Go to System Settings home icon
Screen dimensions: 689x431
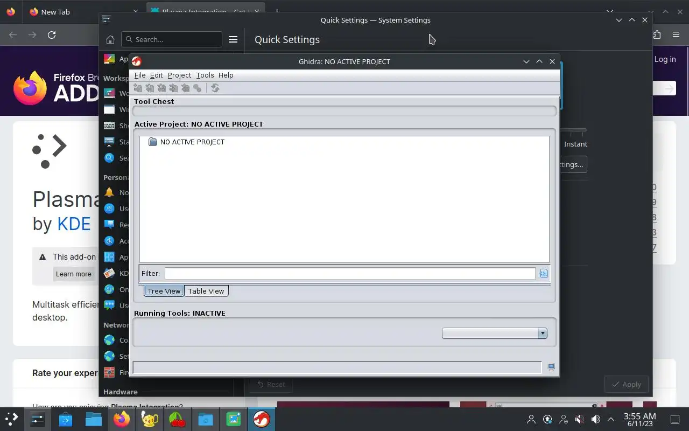coord(110,39)
